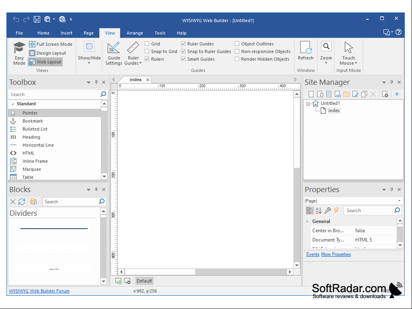Click the Default breakpoint button
This screenshot has width=412, height=309.
point(144,281)
